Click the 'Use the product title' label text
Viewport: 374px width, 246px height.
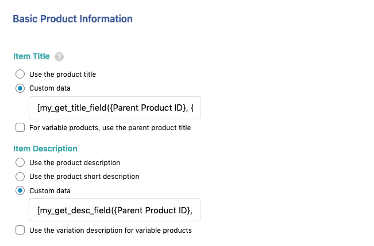(x=63, y=74)
